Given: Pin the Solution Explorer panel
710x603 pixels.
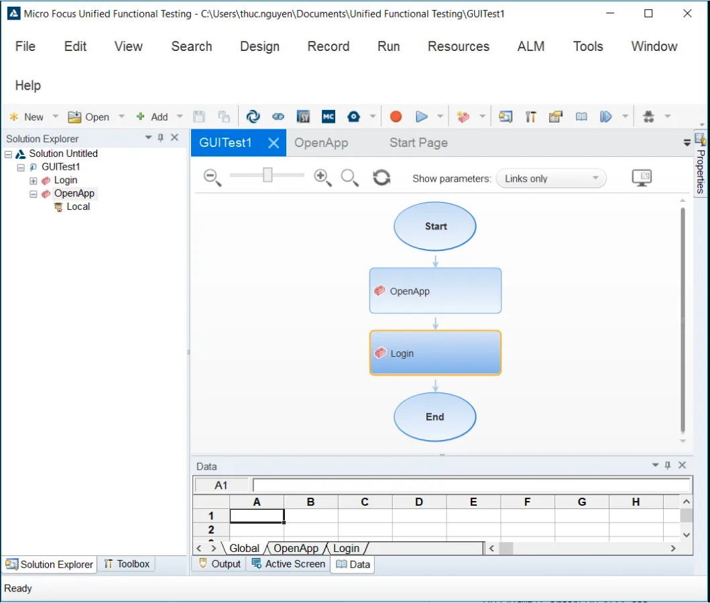Looking at the screenshot, I should (161, 138).
